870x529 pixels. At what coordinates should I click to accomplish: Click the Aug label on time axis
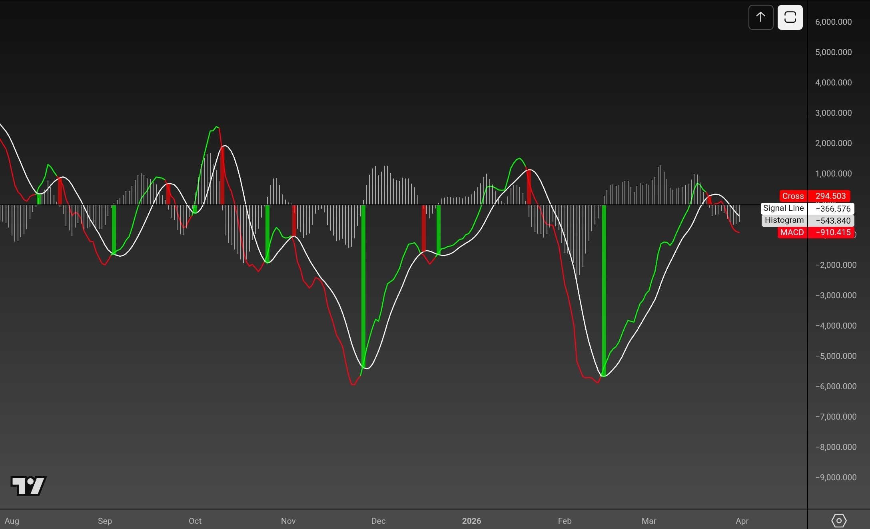tap(12, 521)
